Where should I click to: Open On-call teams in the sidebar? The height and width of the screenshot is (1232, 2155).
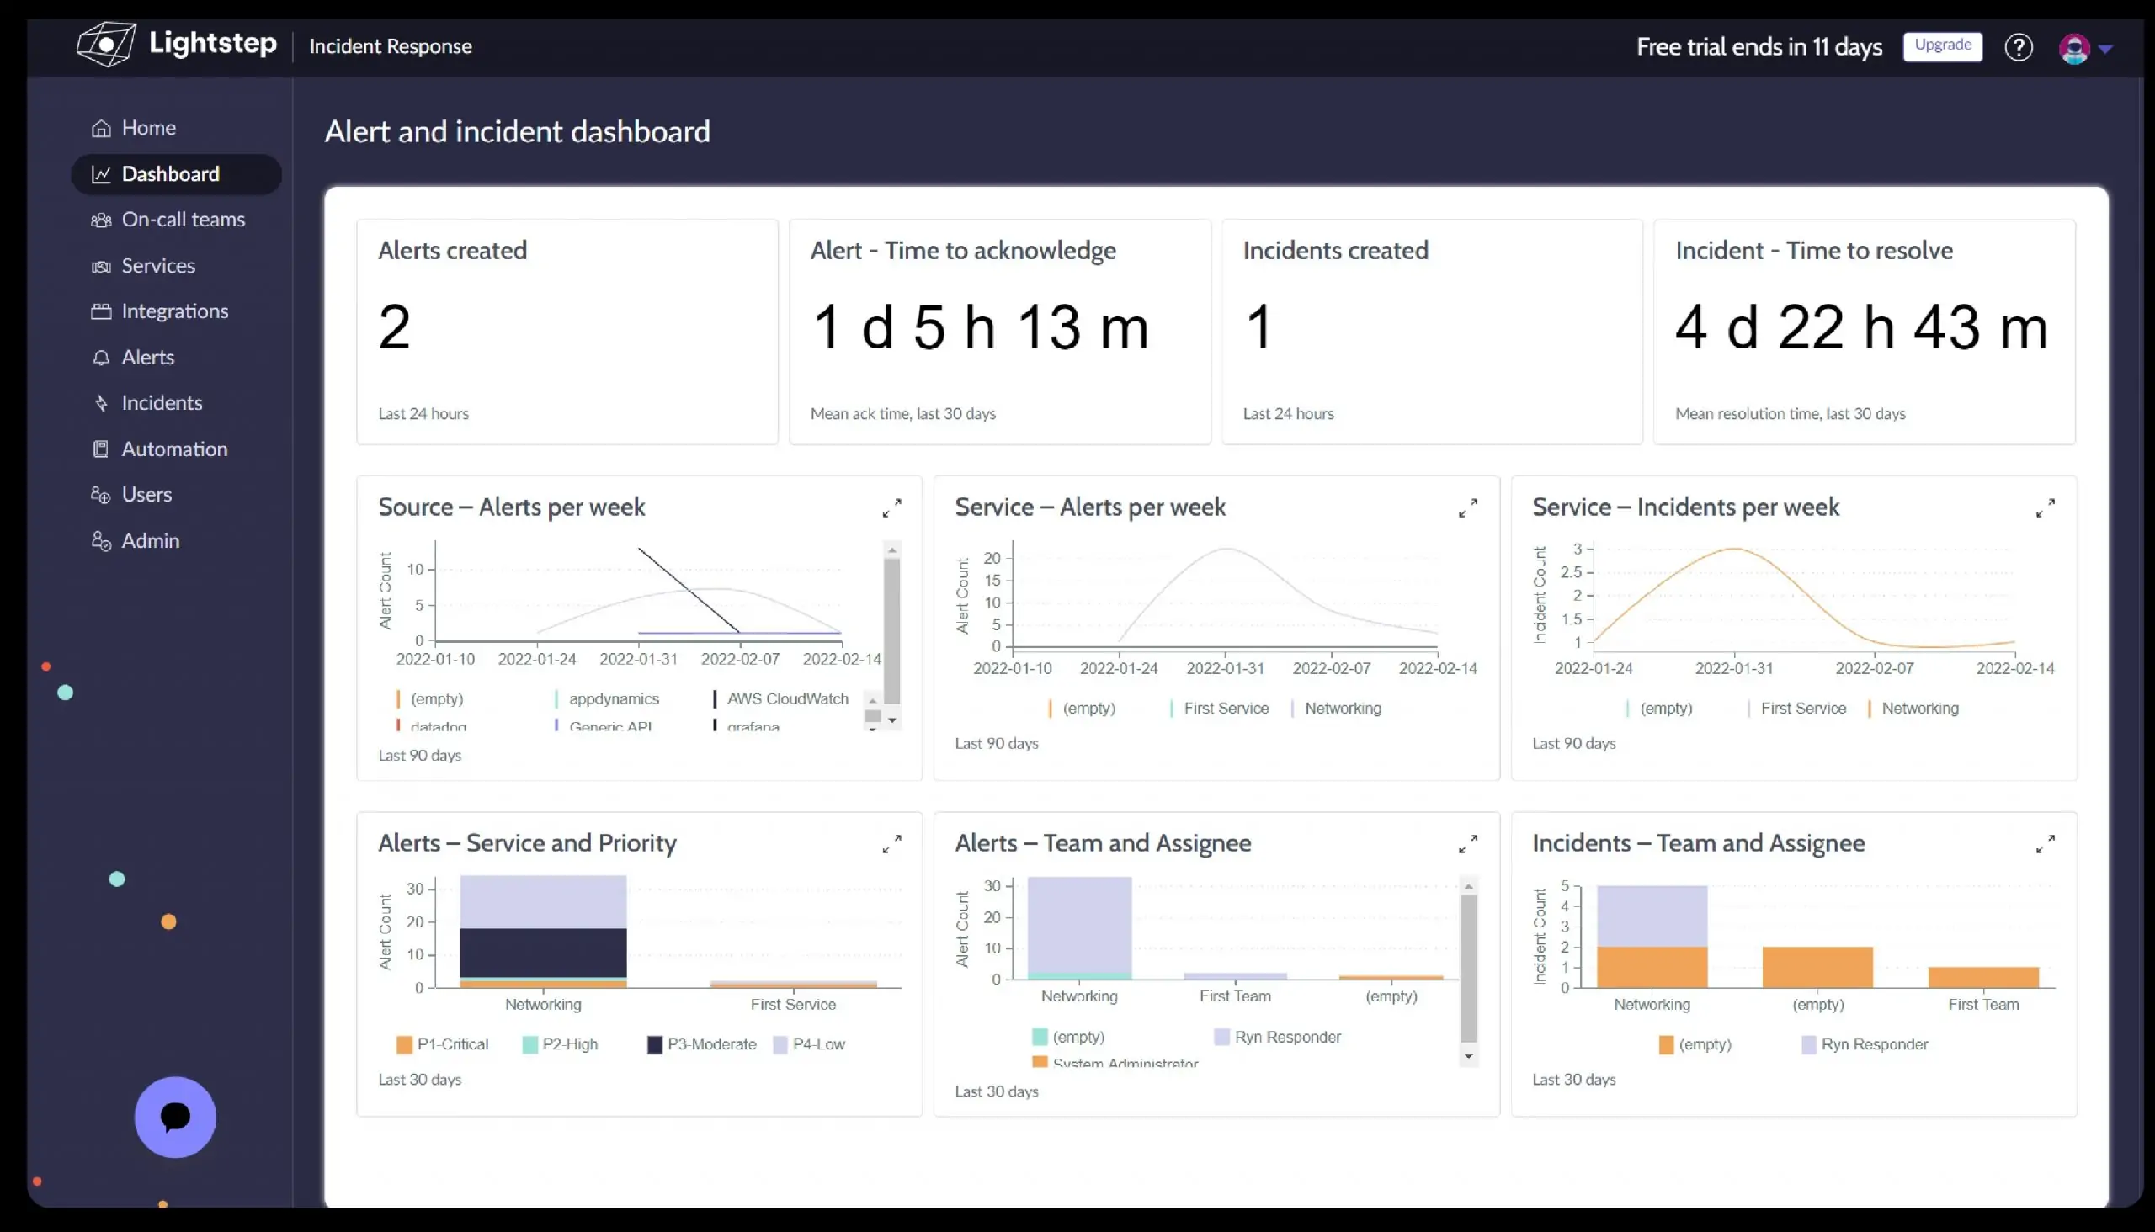[183, 219]
